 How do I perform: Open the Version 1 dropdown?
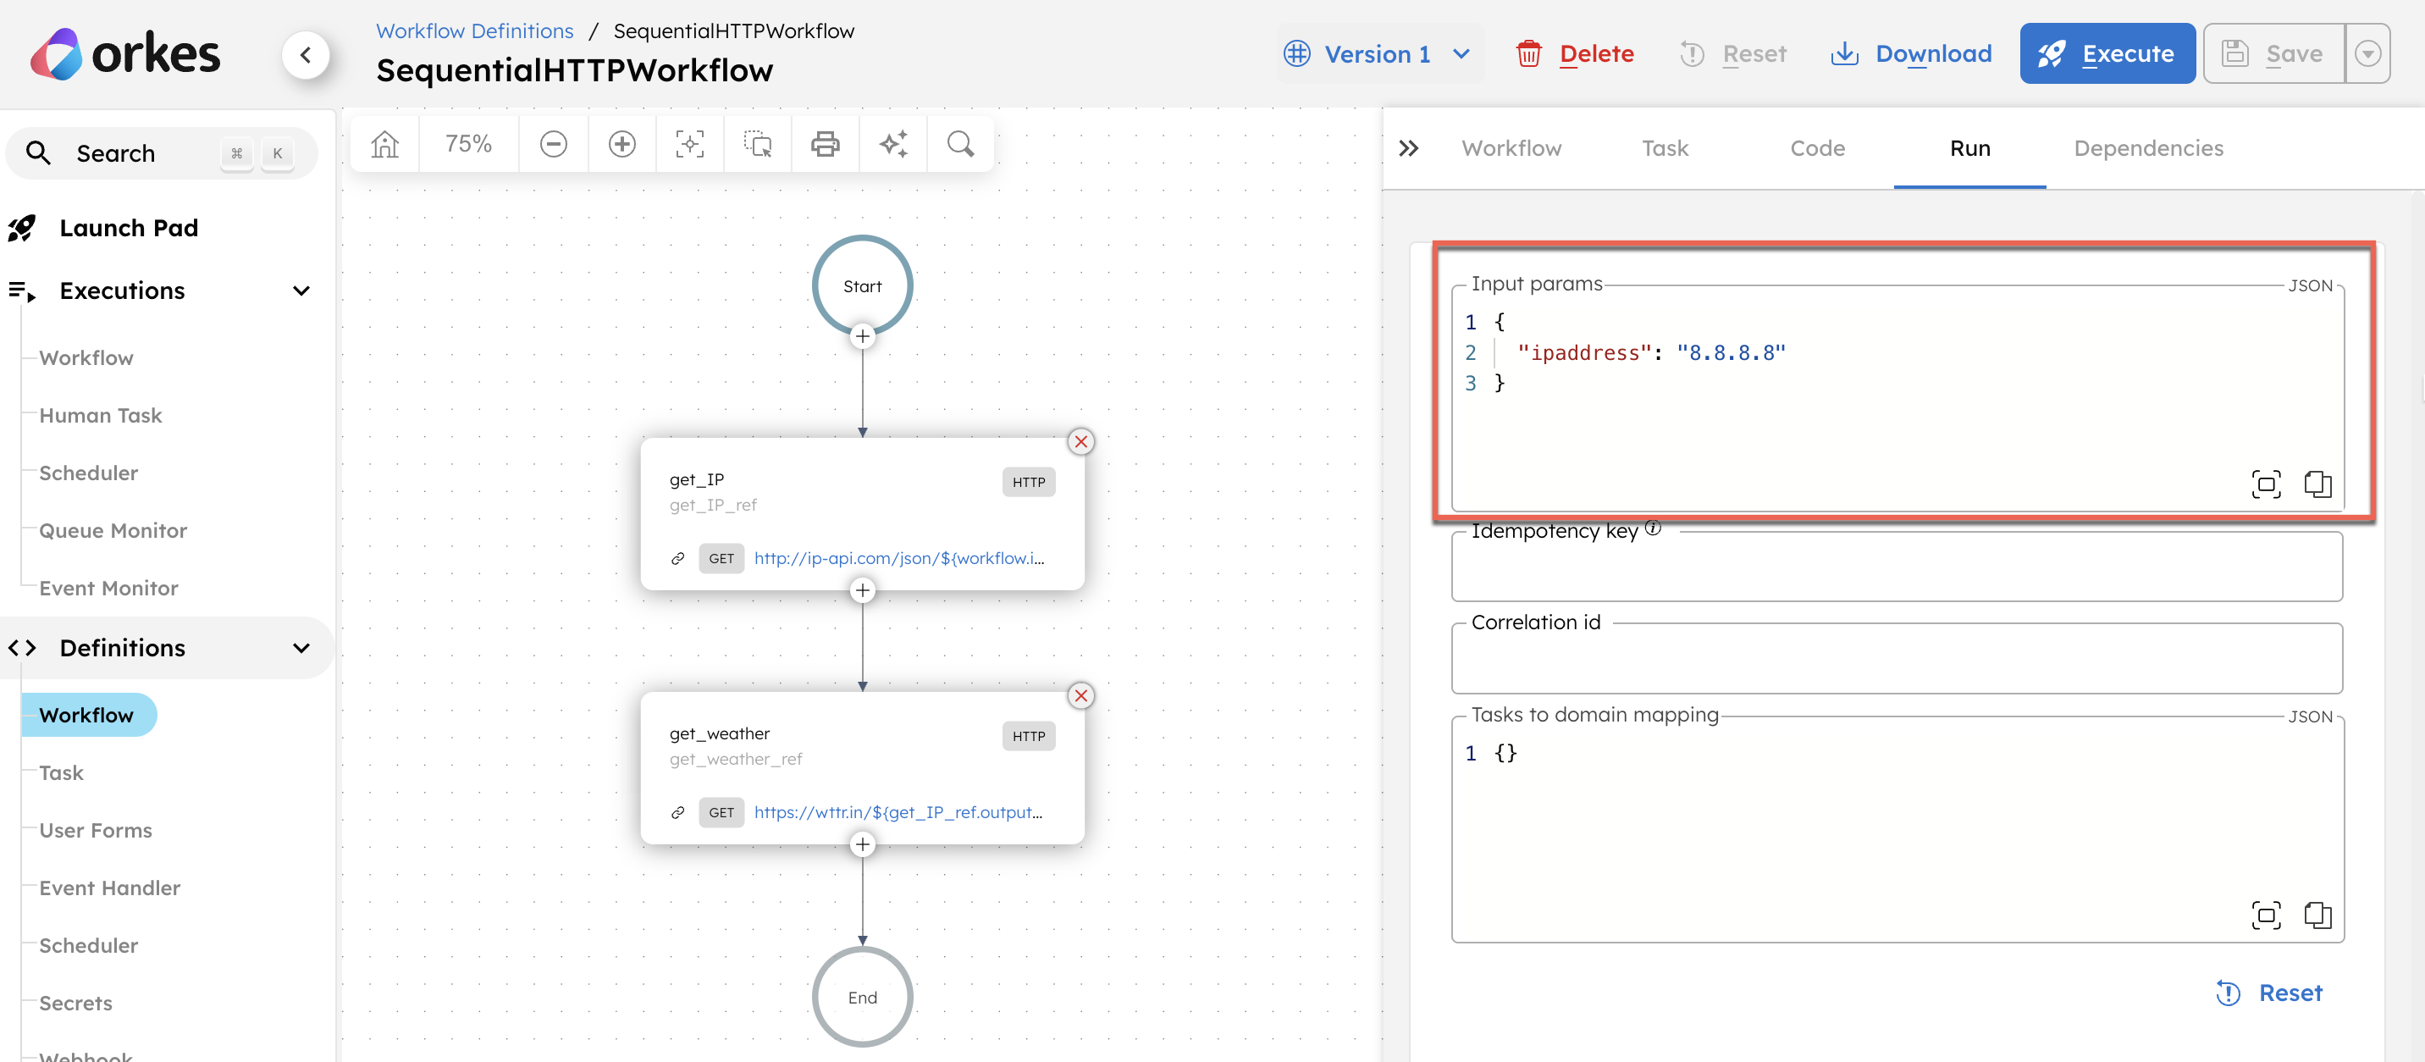point(1378,53)
